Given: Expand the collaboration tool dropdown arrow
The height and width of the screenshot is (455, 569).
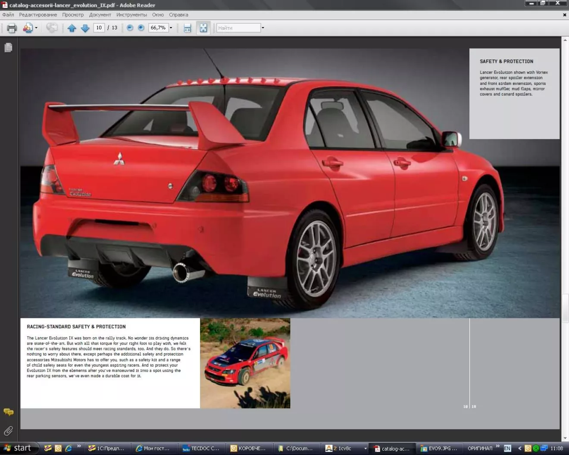Looking at the screenshot, I should click(36, 28).
